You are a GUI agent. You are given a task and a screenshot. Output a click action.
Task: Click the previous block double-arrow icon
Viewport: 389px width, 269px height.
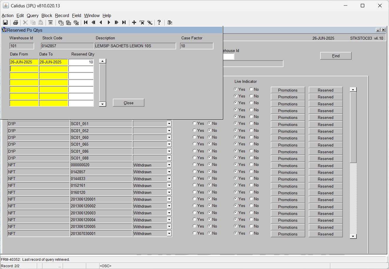[94, 23]
